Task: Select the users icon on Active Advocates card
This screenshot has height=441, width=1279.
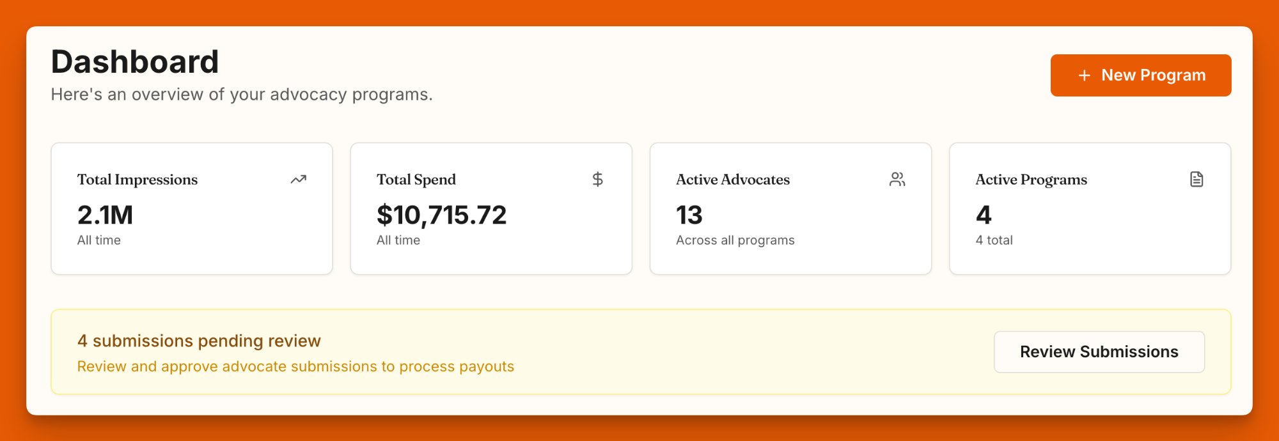Action: click(x=897, y=180)
